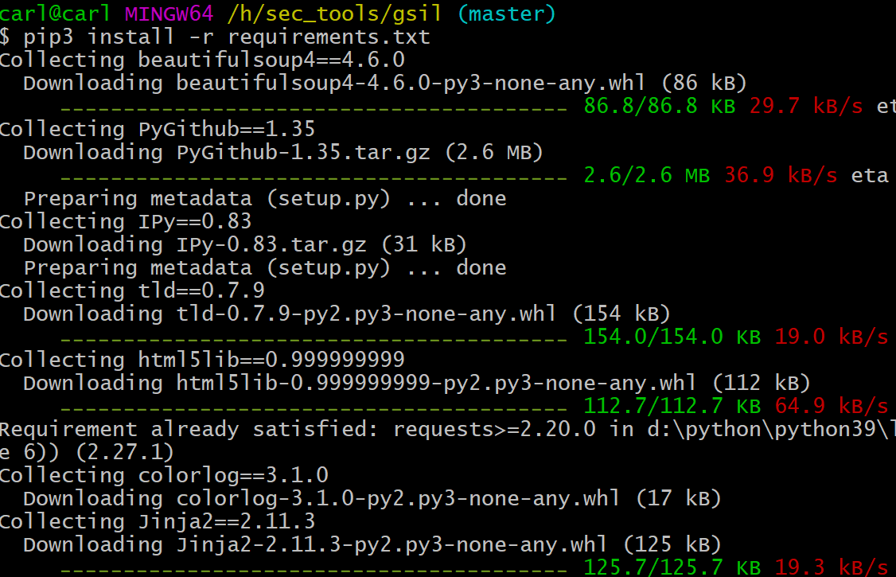The height and width of the screenshot is (577, 896).
Task: Click the line 'Collecting PyGithub==1.35'
Action: pyautogui.click(x=158, y=129)
